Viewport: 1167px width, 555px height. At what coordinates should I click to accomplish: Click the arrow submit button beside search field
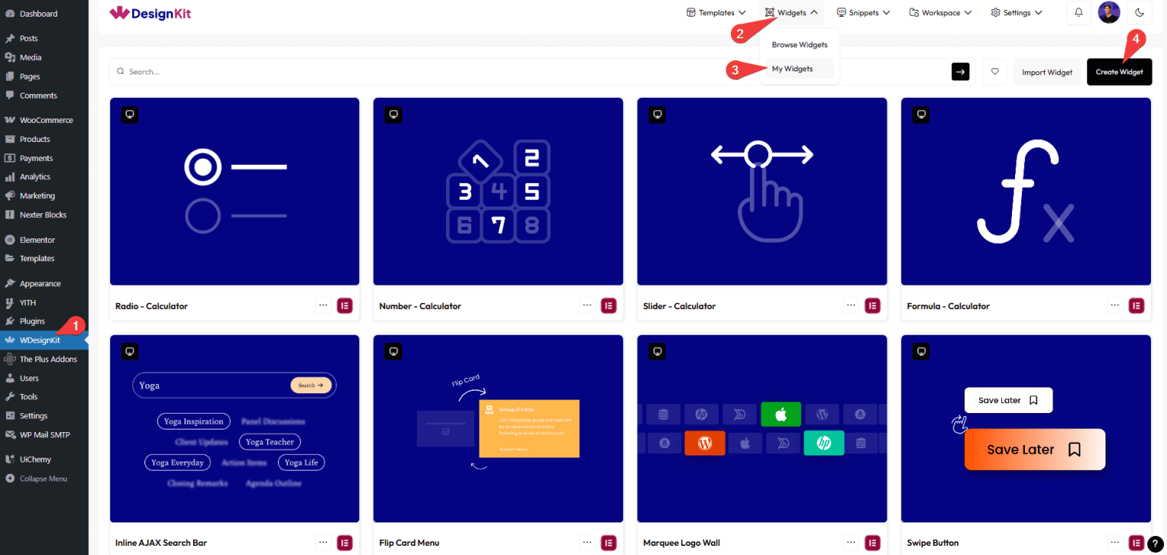point(960,71)
